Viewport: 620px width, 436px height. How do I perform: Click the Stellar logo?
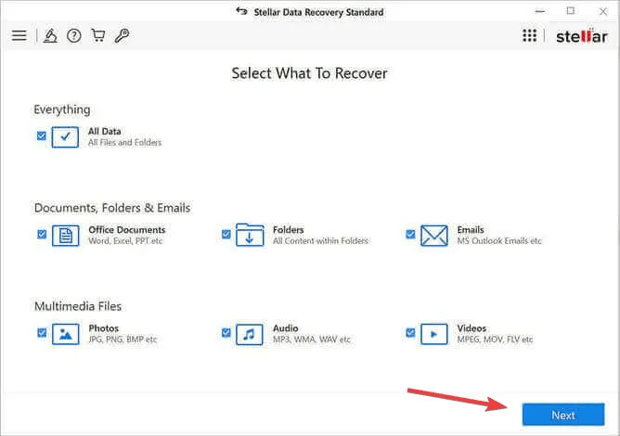tap(581, 36)
